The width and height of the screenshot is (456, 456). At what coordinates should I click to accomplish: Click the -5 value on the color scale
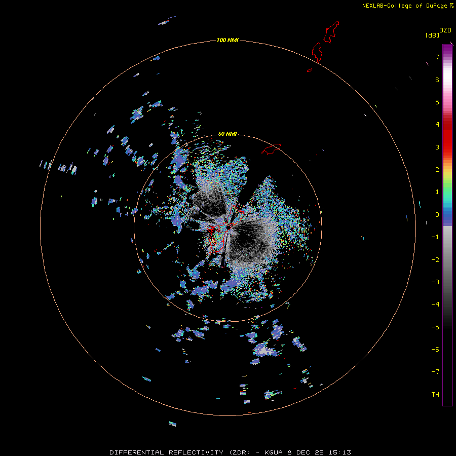click(435, 327)
